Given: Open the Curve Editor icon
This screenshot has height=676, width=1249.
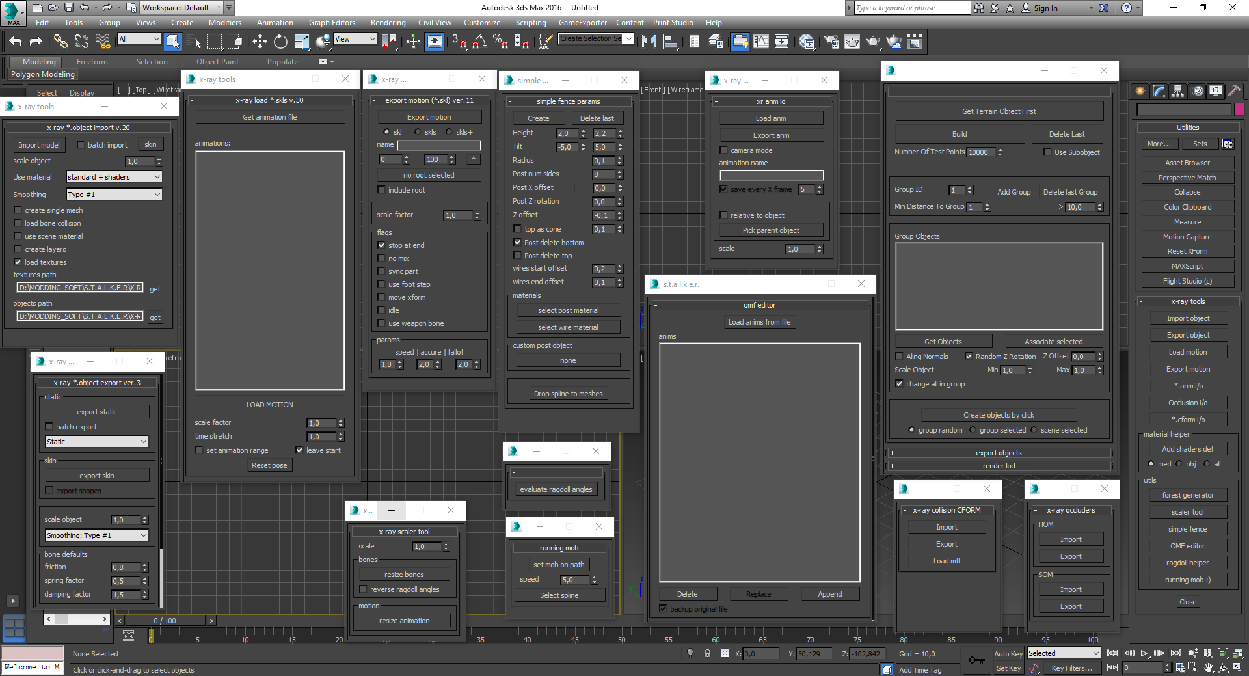Looking at the screenshot, I should 761,42.
